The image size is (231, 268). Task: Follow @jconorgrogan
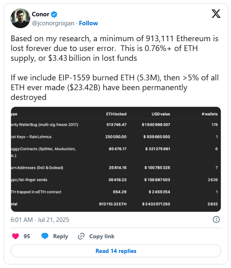point(88,23)
